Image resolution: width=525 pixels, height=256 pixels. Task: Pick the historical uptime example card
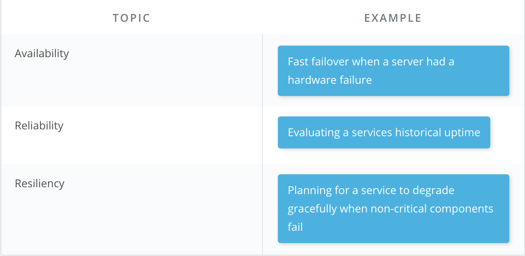[384, 132]
